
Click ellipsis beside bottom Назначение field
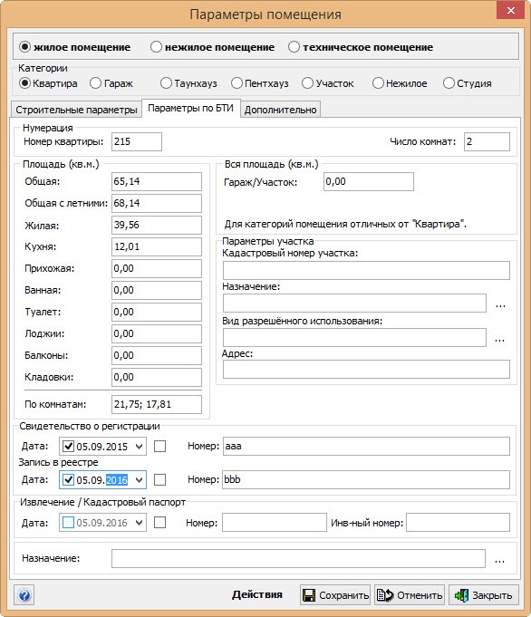click(499, 561)
